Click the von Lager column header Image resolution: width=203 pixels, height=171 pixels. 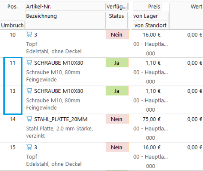click(146, 16)
